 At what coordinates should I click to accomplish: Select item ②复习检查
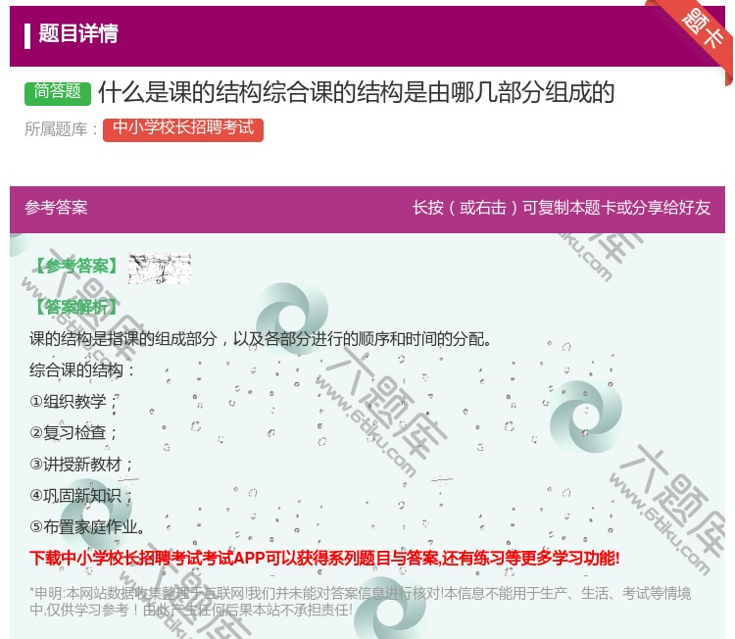73,433
